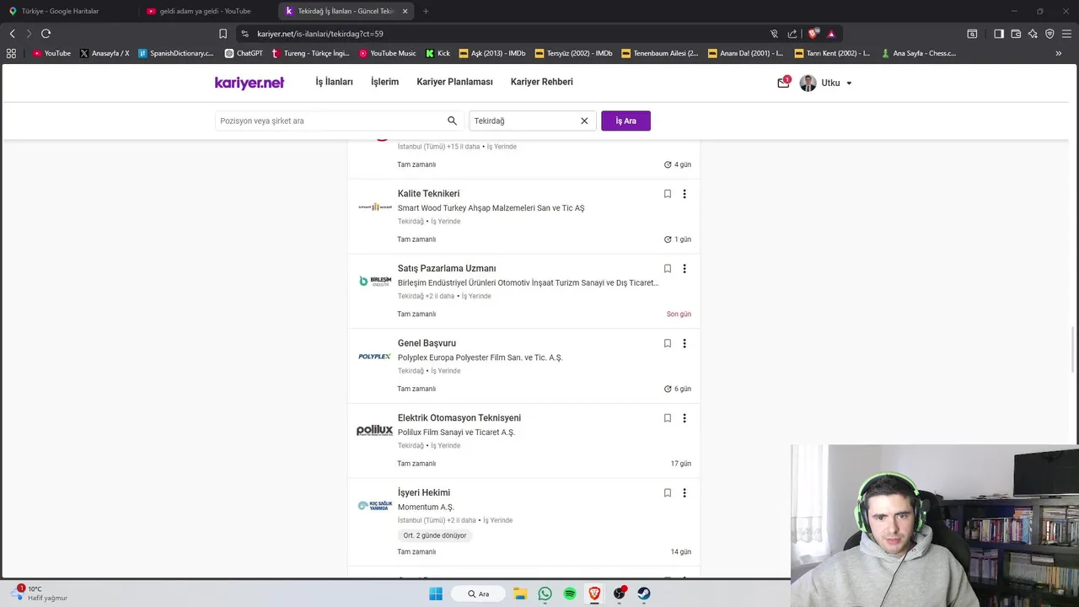Click Polyplex Europa Polyester Film company name

tap(480, 357)
